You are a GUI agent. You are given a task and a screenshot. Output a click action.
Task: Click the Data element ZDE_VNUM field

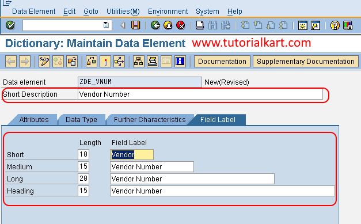140,82
